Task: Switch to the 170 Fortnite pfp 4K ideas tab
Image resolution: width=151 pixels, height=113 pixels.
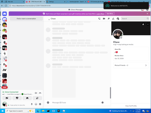Action: click(x=97, y=2)
